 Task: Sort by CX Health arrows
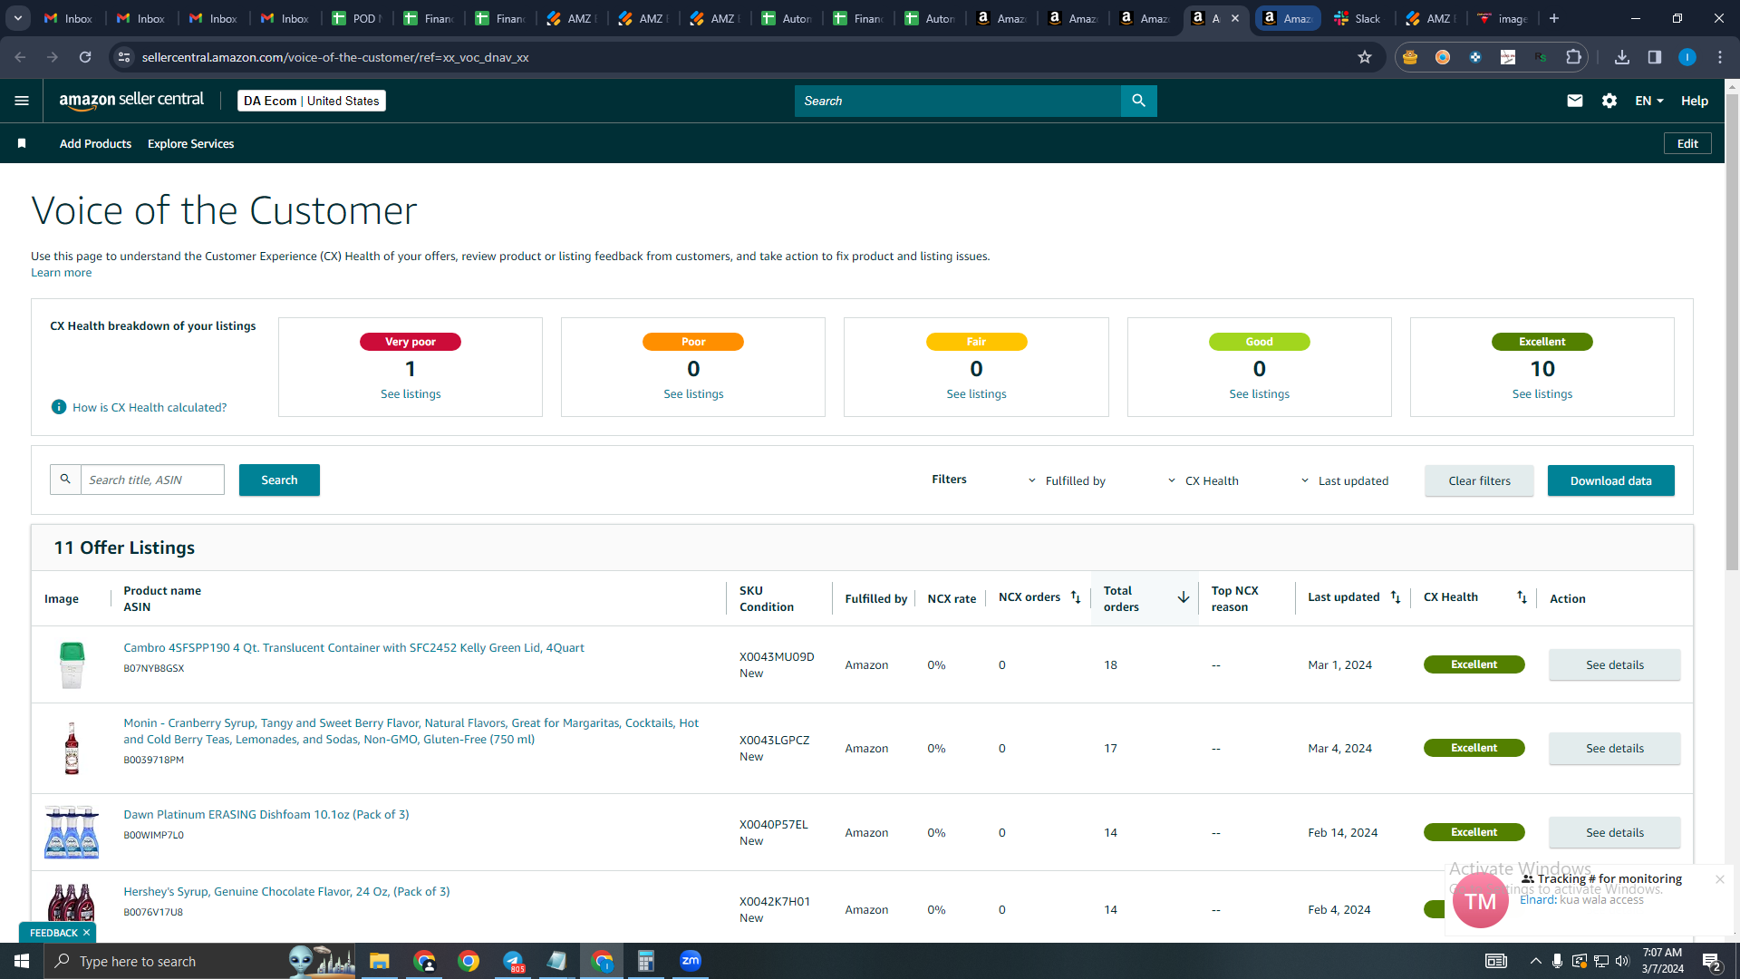coord(1522,597)
